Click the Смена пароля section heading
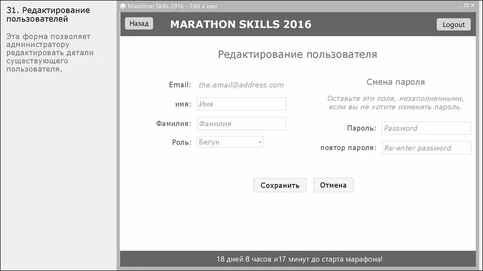 [396, 82]
